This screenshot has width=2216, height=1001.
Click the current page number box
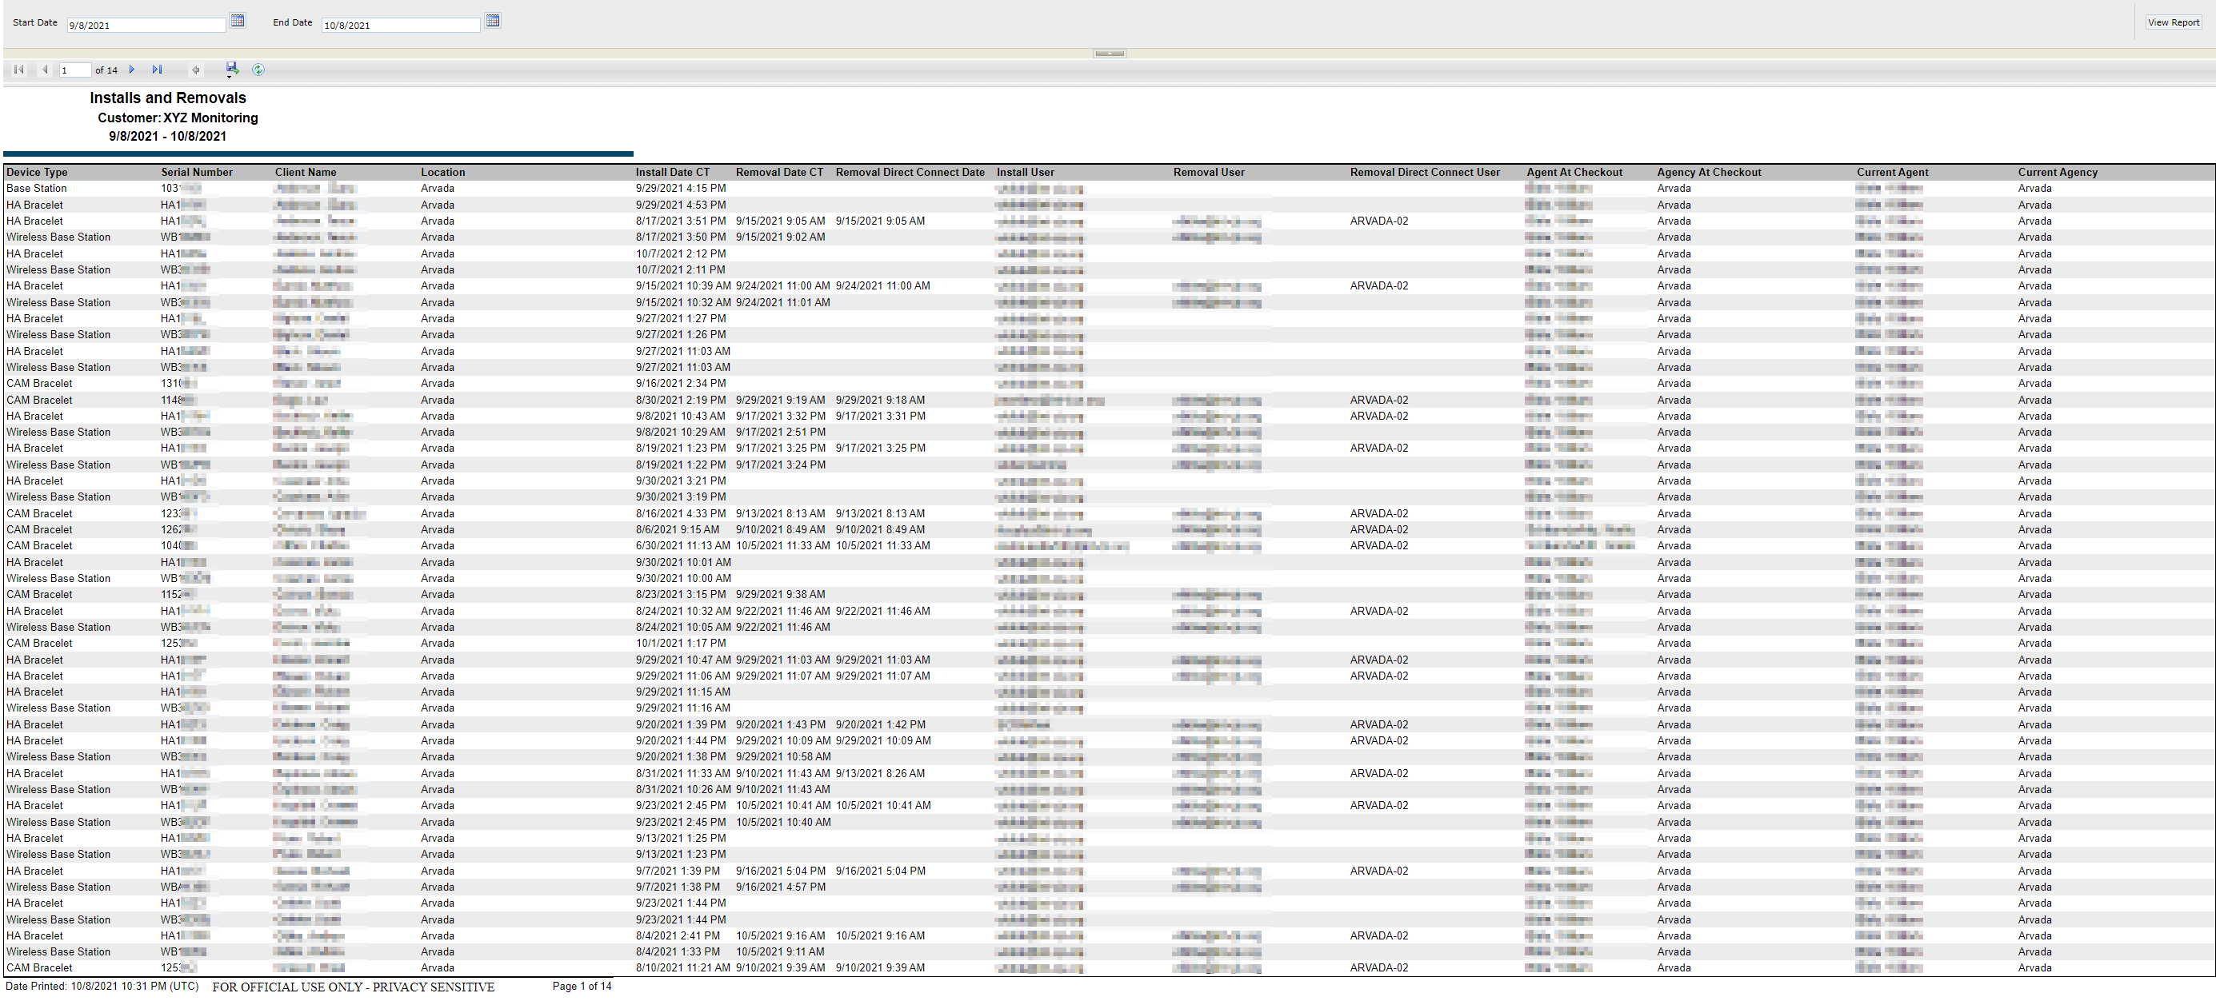click(x=74, y=70)
